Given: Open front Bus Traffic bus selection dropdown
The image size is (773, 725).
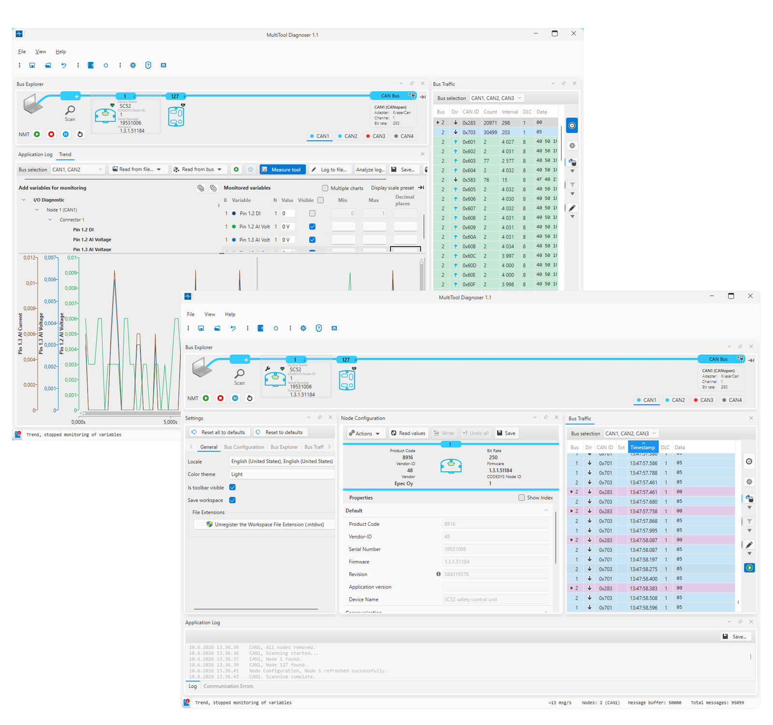Looking at the screenshot, I should click(x=631, y=434).
